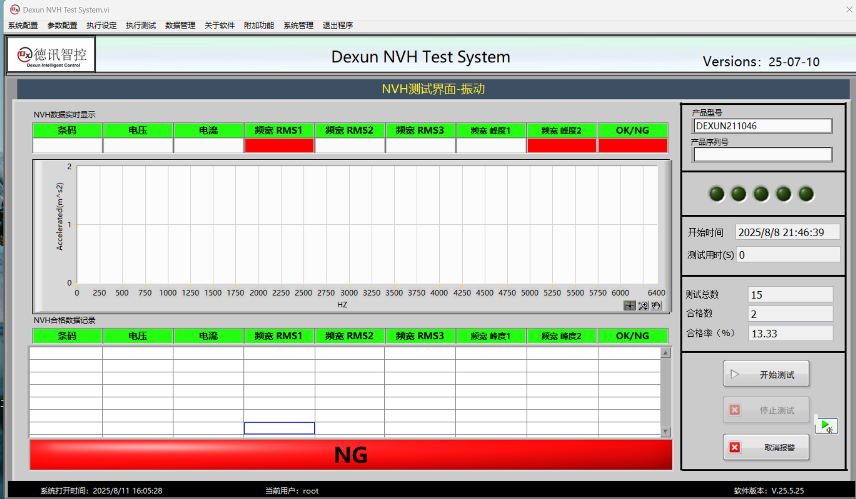
Task: Click the red 频宽 RMS1 realtime indicator
Action: (279, 145)
